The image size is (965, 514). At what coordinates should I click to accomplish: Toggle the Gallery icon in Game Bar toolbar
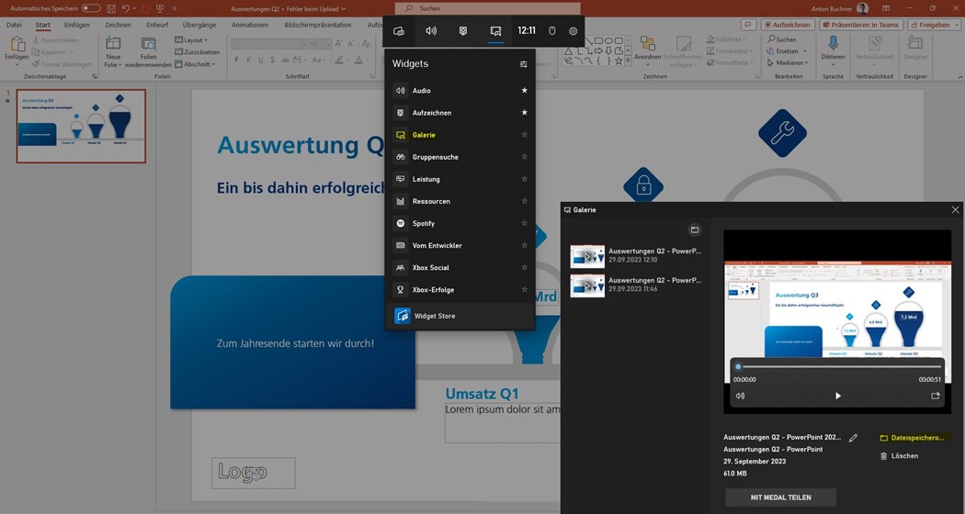pos(495,30)
